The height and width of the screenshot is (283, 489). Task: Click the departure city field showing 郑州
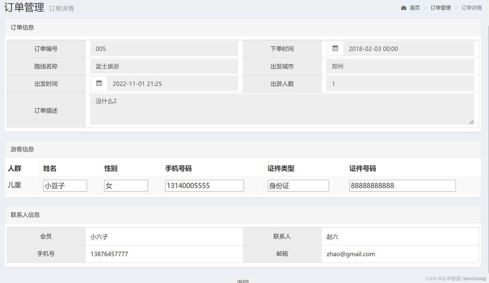tap(400, 66)
